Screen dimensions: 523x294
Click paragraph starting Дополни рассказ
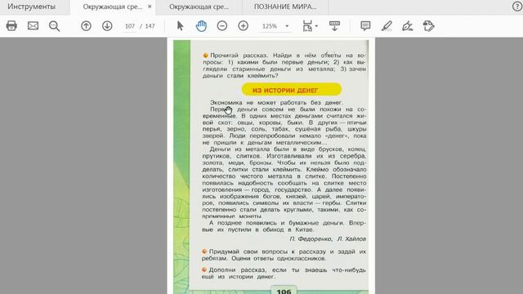coord(284,273)
